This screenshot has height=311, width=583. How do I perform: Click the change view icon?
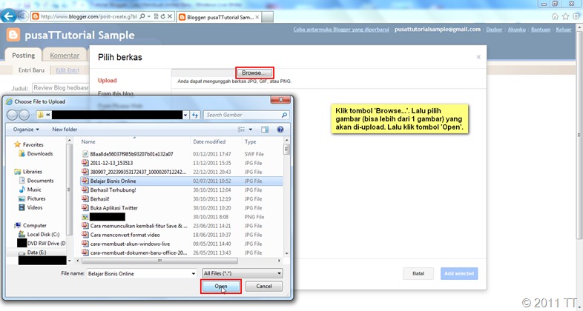241,129
